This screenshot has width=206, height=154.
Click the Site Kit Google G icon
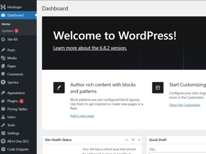coord(3,39)
